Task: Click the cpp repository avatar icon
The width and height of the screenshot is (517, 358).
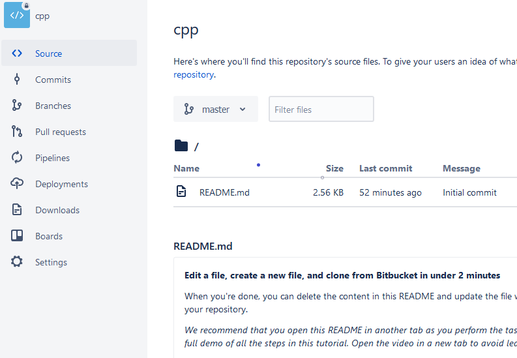Action: pos(17,15)
